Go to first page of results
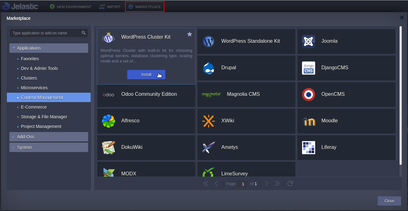The width and height of the screenshot is (408, 211). click(206, 184)
